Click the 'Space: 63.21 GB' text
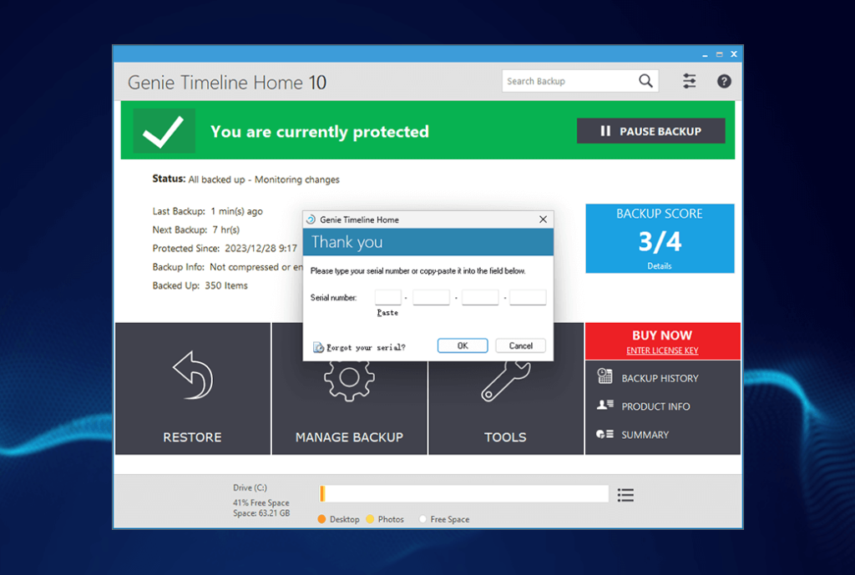 pos(261,513)
